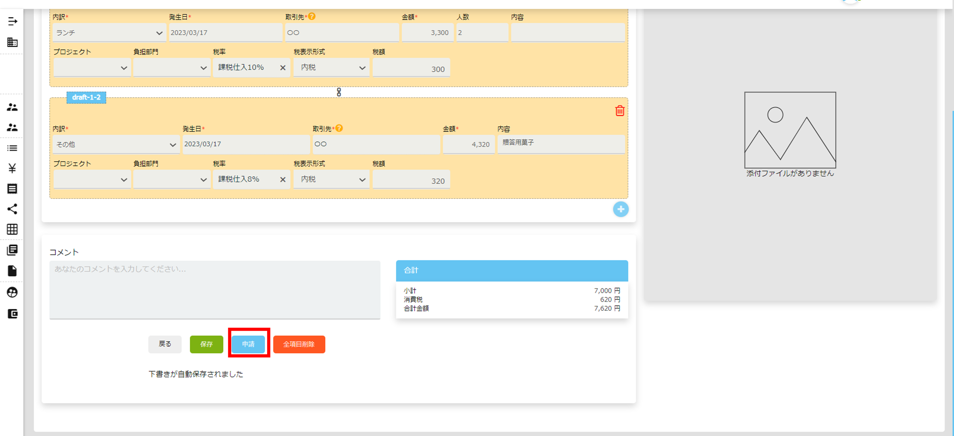Click the share icon in sidebar
The height and width of the screenshot is (436, 954).
pos(12,209)
